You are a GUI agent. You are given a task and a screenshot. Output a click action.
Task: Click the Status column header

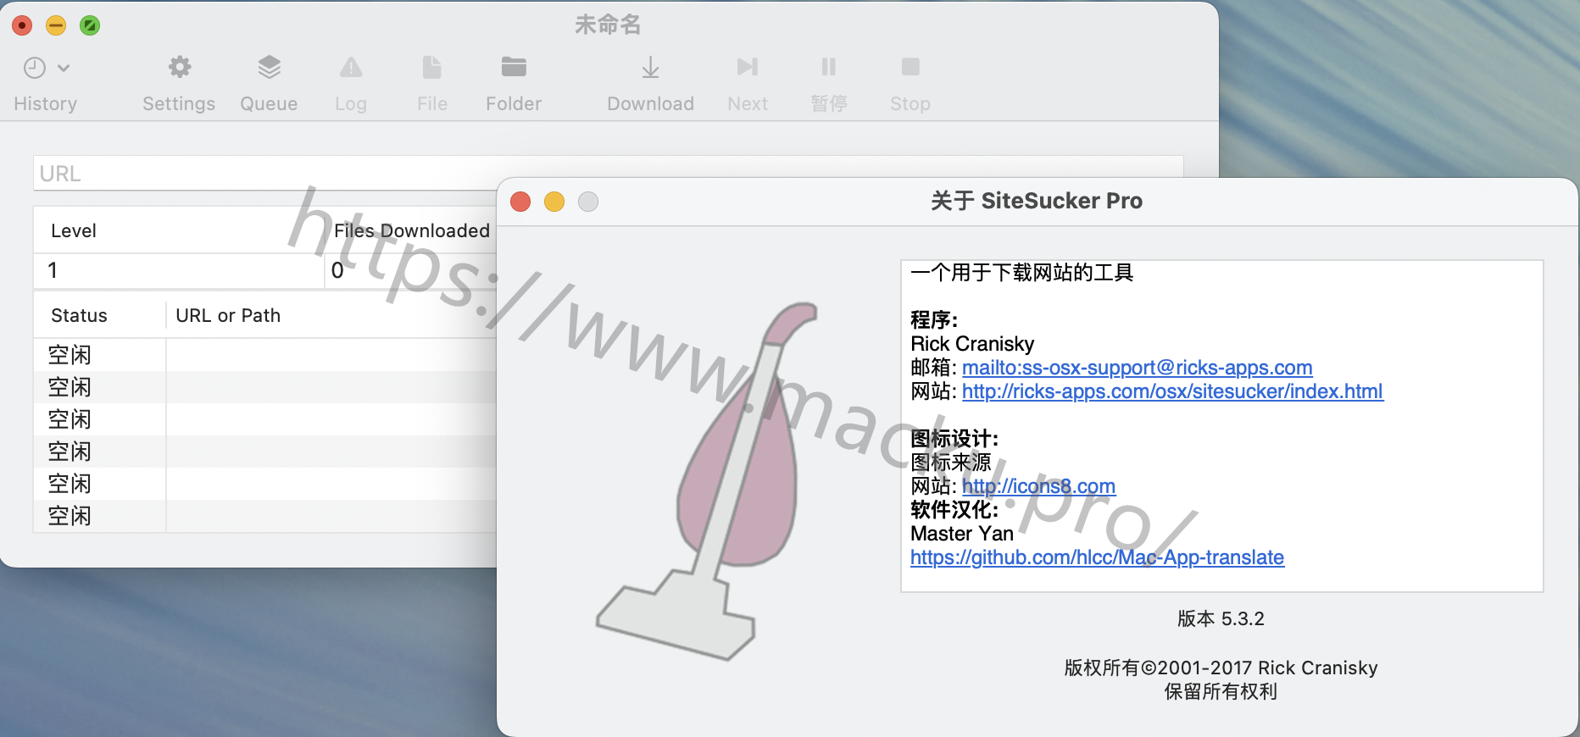[80, 315]
